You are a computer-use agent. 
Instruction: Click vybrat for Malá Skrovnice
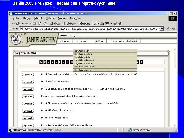tap(28, 104)
